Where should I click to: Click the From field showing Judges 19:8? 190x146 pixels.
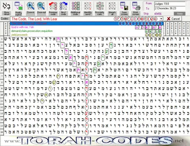(x=170, y=4)
